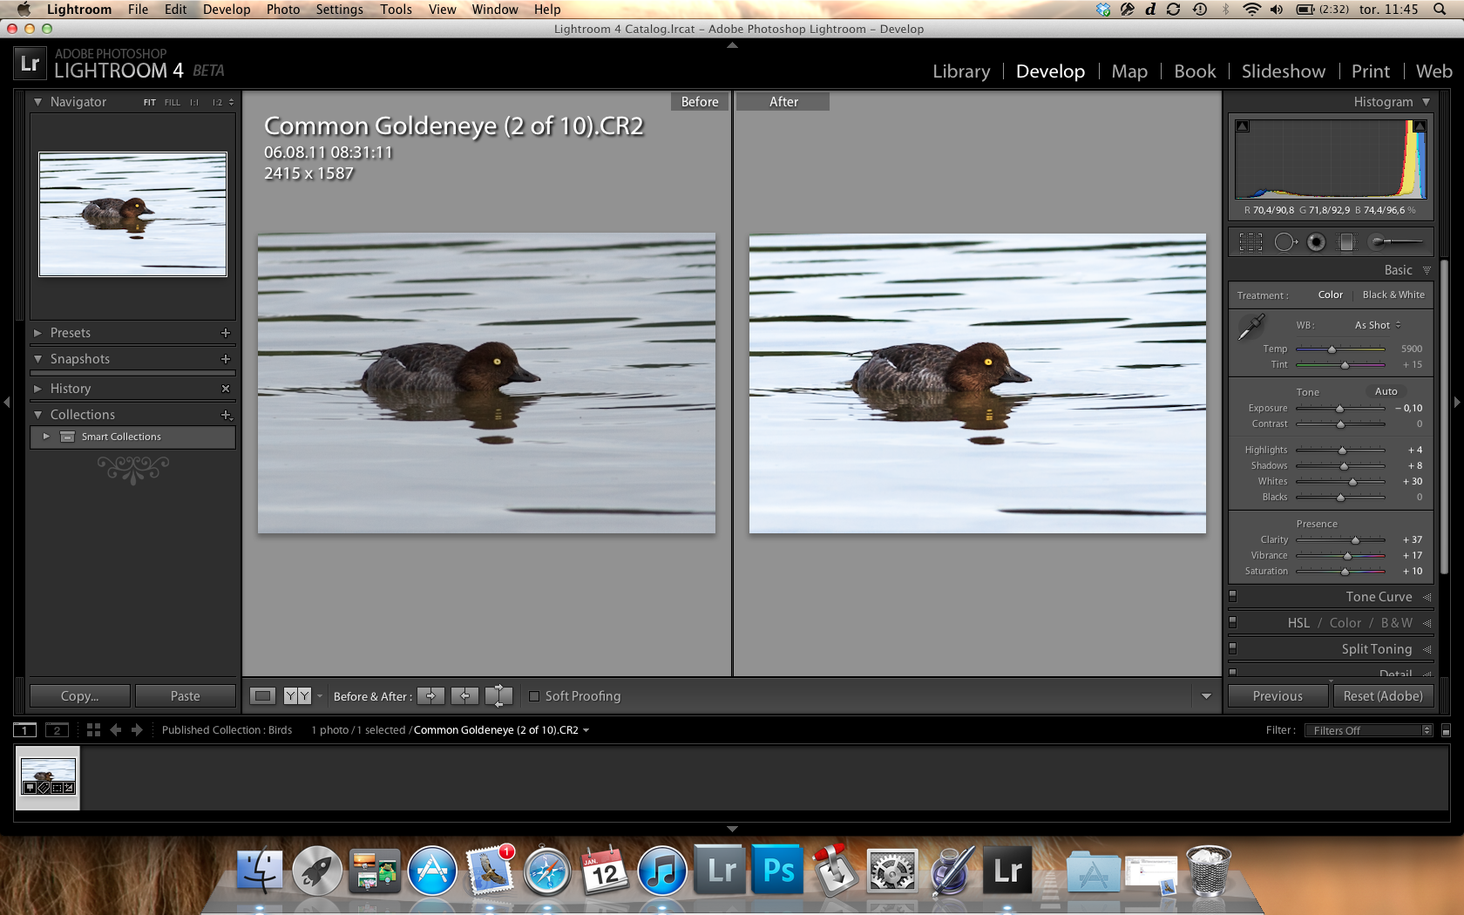Select the Graduated Filter tool

[1346, 242]
